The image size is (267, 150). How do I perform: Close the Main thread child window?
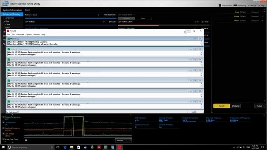click(x=200, y=39)
